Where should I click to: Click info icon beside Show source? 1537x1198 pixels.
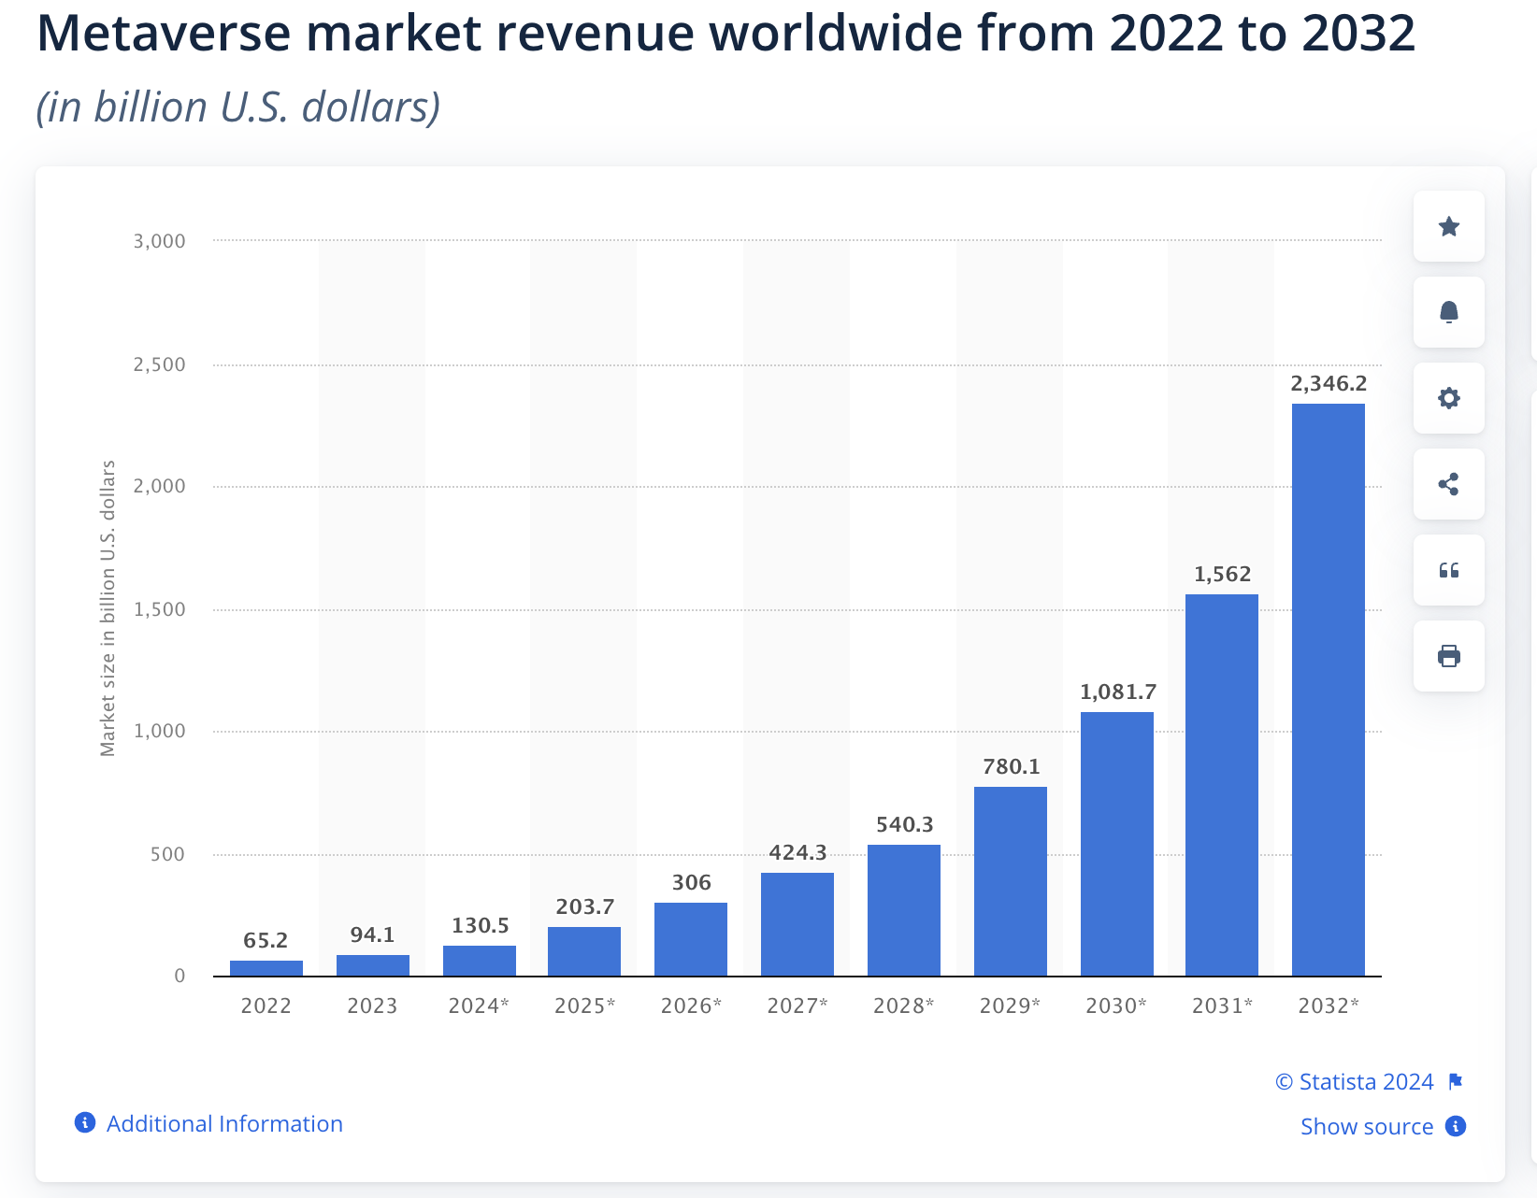1456,1126
